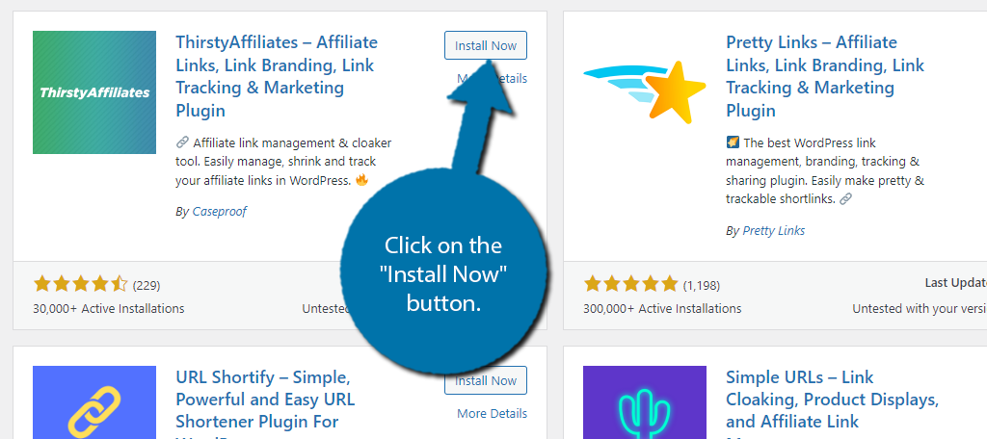Click the (229) ratings count

coord(147,286)
